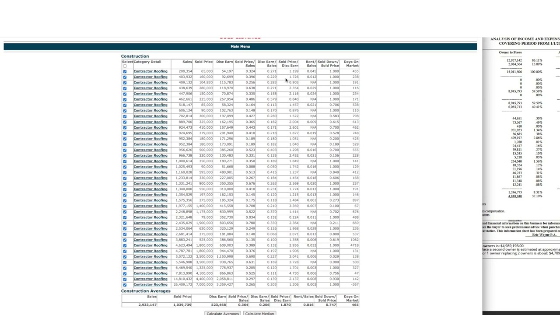The height and width of the screenshot is (315, 560).
Task: Follow Contractor Roofing link for sales 462,661
Action: tap(150, 99)
